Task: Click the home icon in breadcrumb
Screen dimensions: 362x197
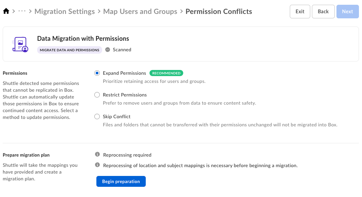Action: coord(6,11)
